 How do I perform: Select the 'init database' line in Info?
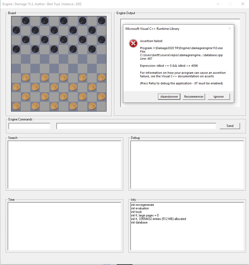pos(139,223)
